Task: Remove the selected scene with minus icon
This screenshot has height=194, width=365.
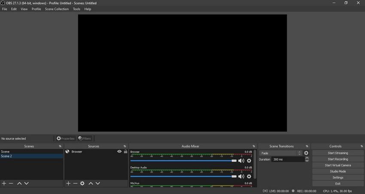Action: [x=11, y=183]
